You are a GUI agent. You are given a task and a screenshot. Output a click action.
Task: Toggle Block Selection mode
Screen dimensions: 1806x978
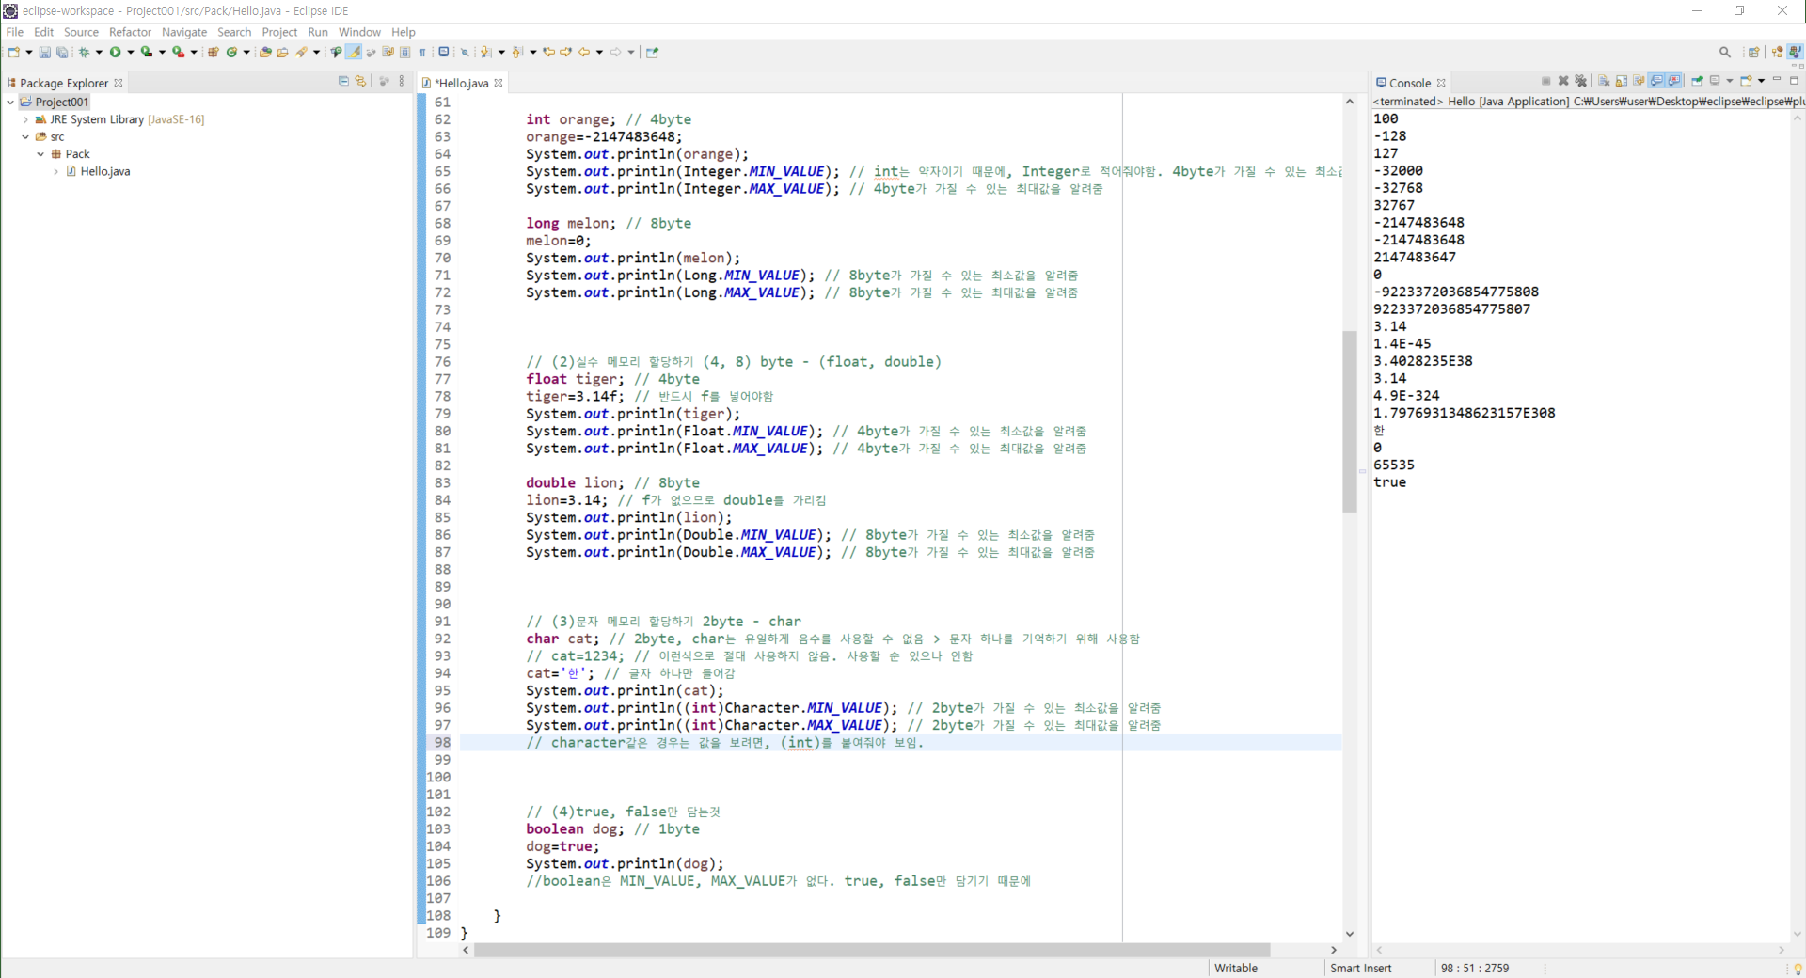[x=405, y=53]
